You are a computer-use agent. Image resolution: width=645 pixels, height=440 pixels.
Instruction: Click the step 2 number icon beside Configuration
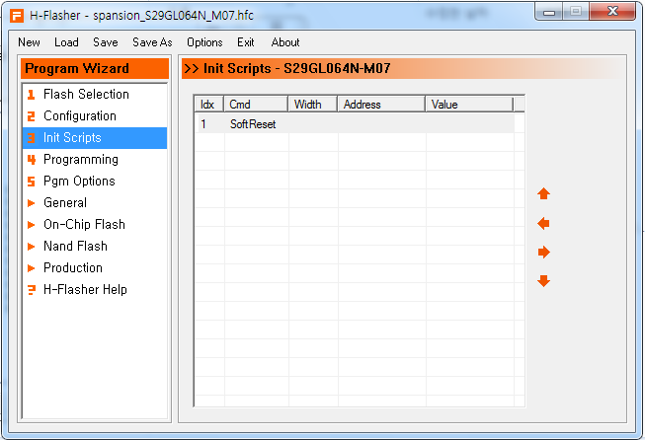click(31, 116)
